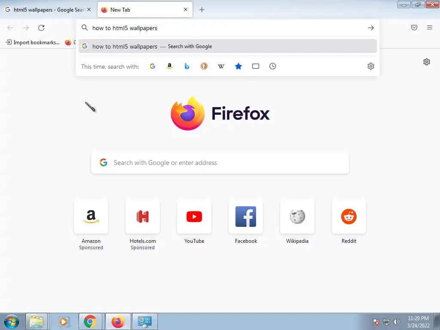Click the Firefox taskbar button
This screenshot has width=440, height=330.
click(118, 321)
